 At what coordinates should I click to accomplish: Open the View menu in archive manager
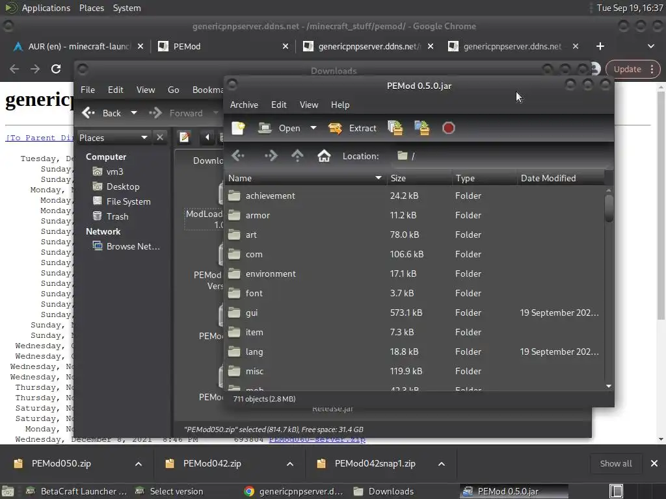309,105
